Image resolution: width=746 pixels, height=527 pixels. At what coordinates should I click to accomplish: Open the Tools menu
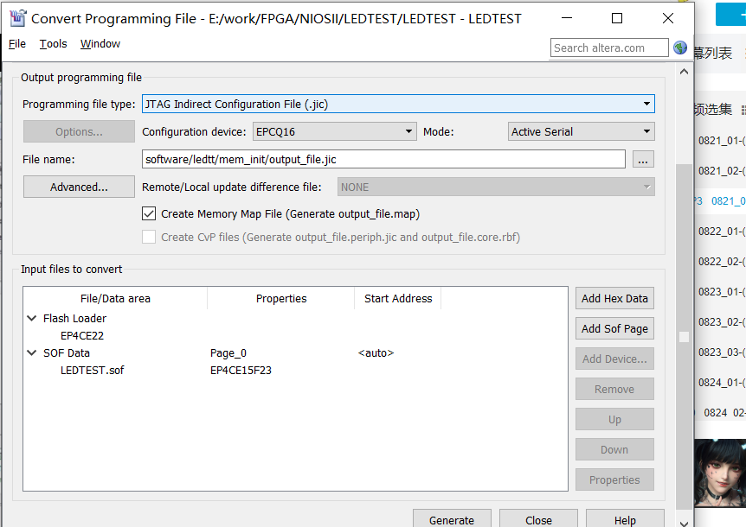coord(54,44)
